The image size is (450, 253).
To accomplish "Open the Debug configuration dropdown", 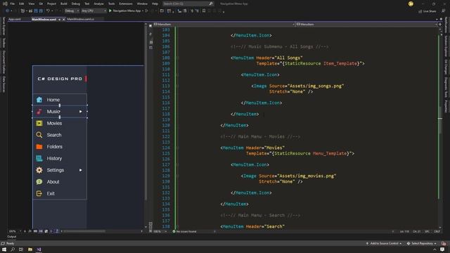I will [x=72, y=11].
